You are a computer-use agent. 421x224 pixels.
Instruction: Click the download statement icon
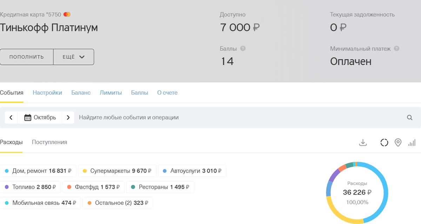(x=363, y=142)
